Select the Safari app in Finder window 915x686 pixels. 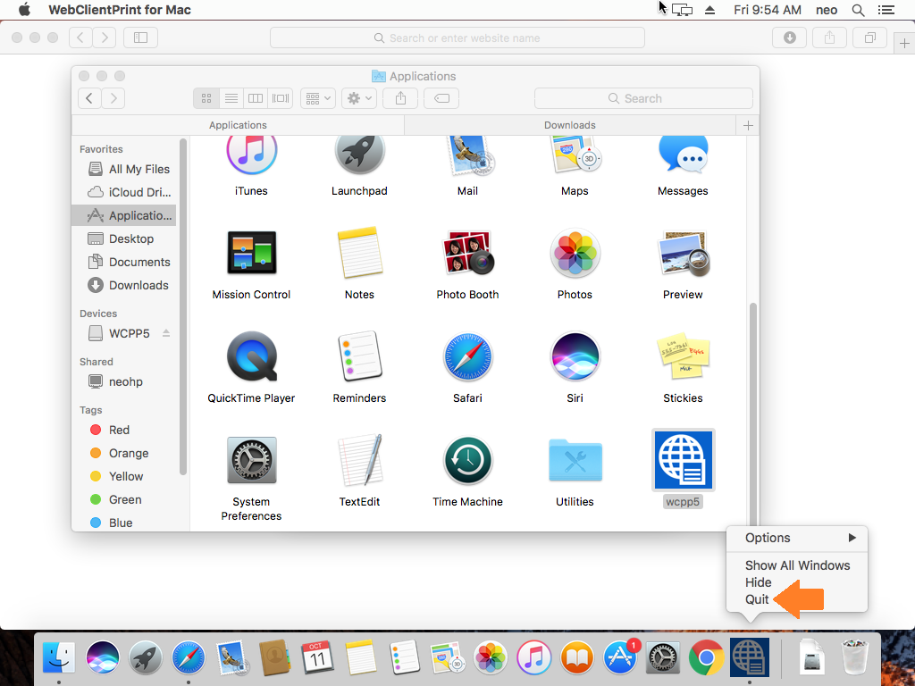(467, 356)
